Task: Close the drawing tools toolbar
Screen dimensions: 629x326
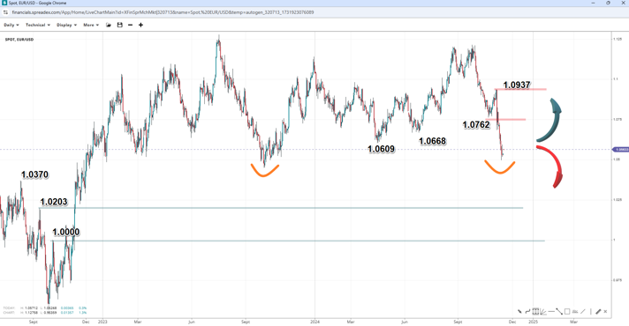Action: point(605,311)
